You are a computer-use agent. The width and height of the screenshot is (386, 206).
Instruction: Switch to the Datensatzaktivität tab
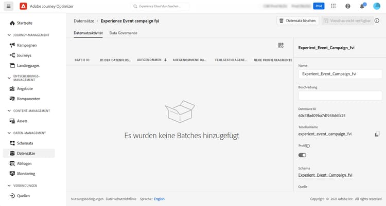pos(88,33)
